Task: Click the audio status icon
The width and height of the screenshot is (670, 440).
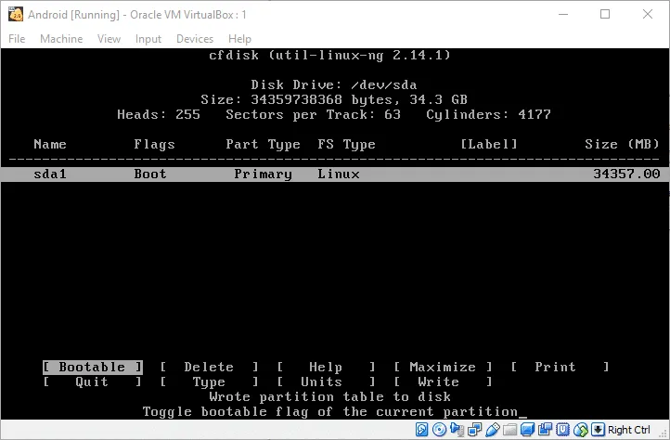Action: pos(457,429)
